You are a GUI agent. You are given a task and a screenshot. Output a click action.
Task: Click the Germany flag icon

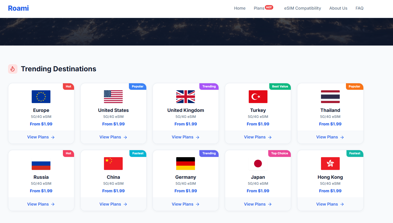(186, 163)
